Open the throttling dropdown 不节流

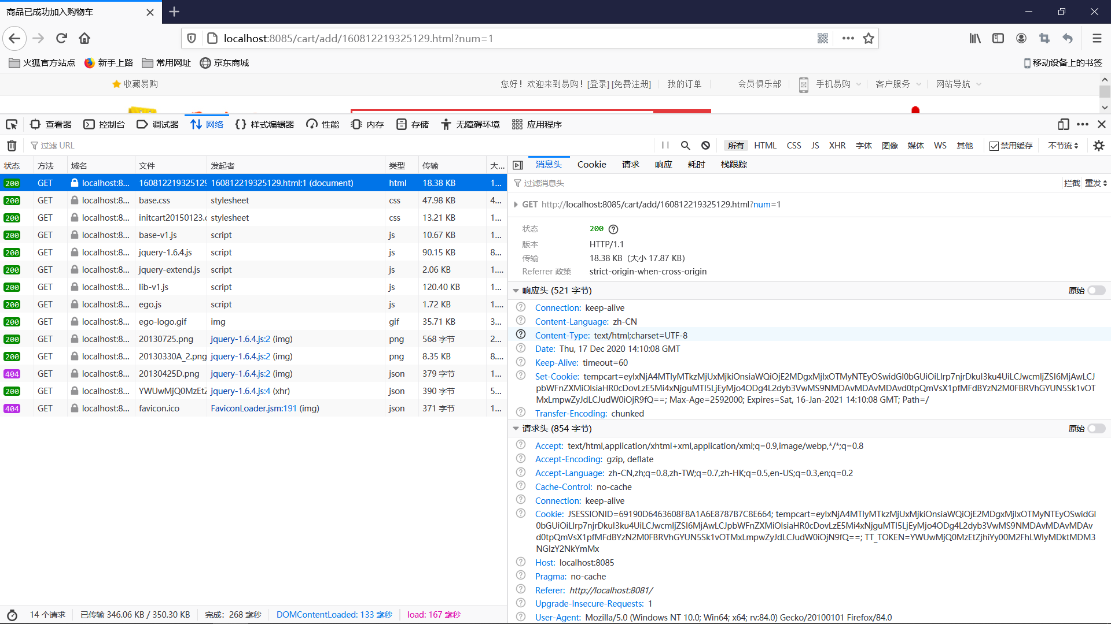click(x=1063, y=146)
